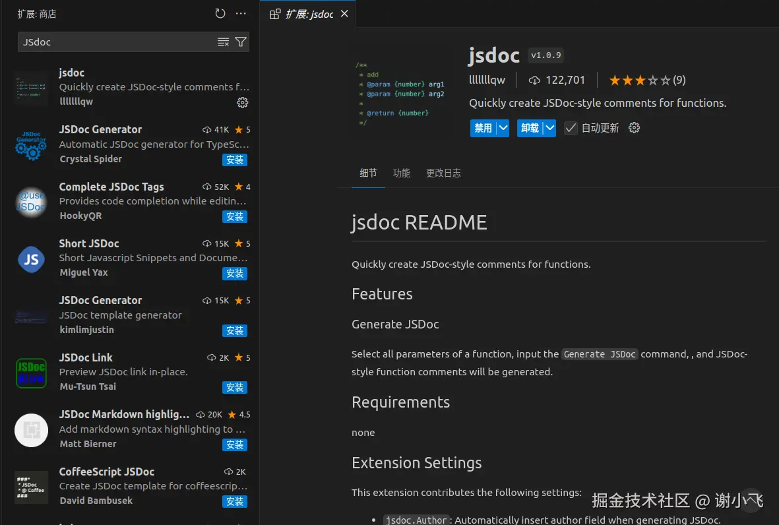Click publisher name Matt Bierner
The width and height of the screenshot is (779, 525).
pyautogui.click(x=88, y=443)
